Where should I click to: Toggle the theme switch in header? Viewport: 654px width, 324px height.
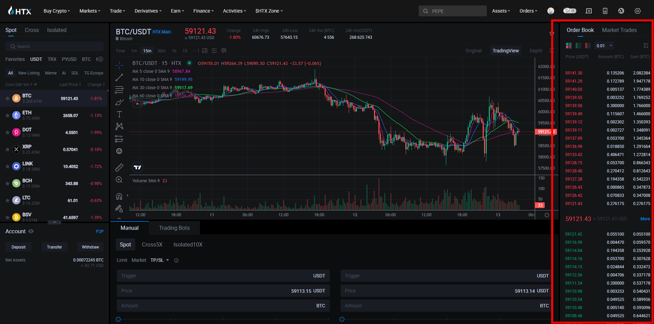(570, 11)
